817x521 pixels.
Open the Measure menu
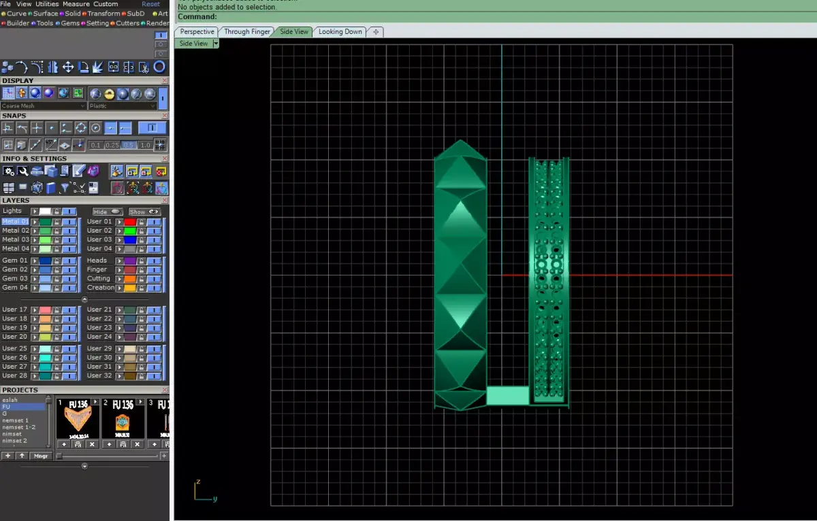pos(76,4)
